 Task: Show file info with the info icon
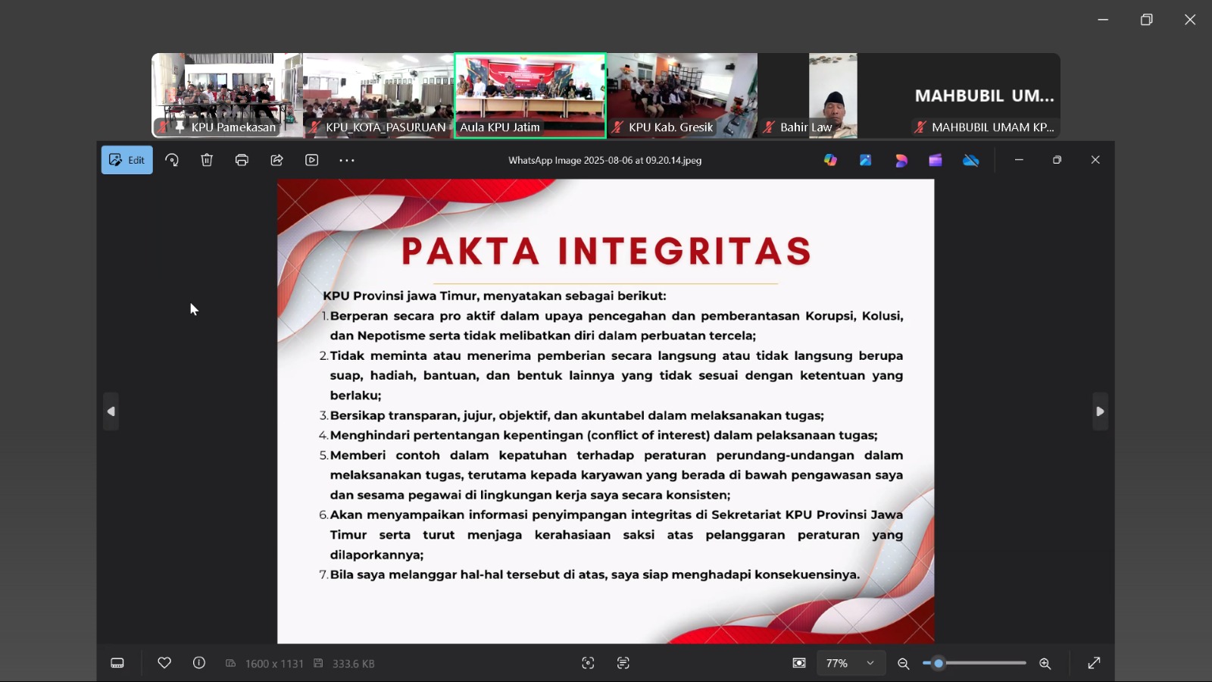[x=199, y=663]
